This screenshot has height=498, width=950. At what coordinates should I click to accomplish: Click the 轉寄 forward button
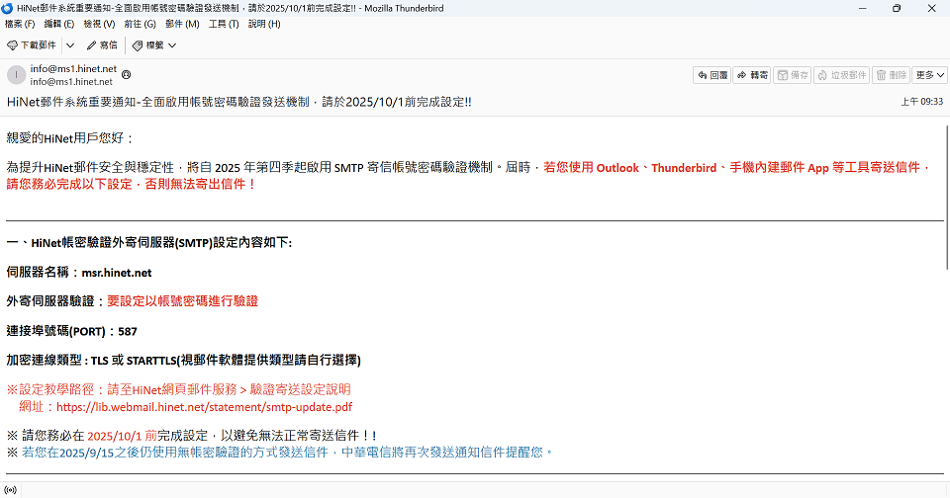tap(752, 75)
